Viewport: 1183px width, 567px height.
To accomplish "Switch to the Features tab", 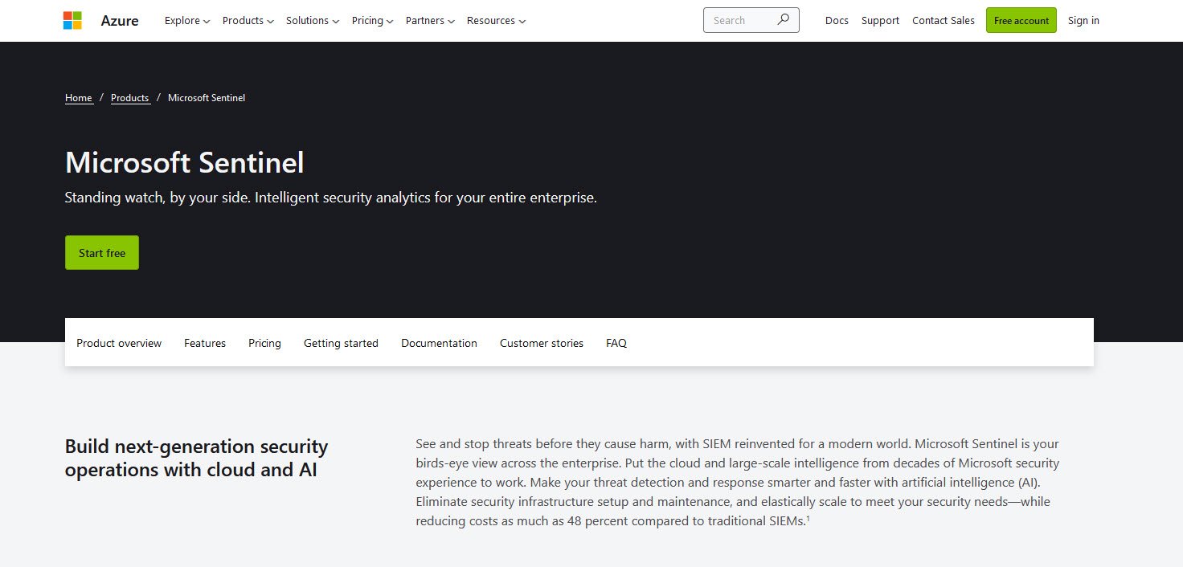I will 205,343.
